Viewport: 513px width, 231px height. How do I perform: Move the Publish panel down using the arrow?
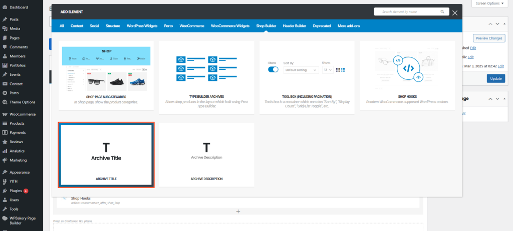click(x=497, y=23)
